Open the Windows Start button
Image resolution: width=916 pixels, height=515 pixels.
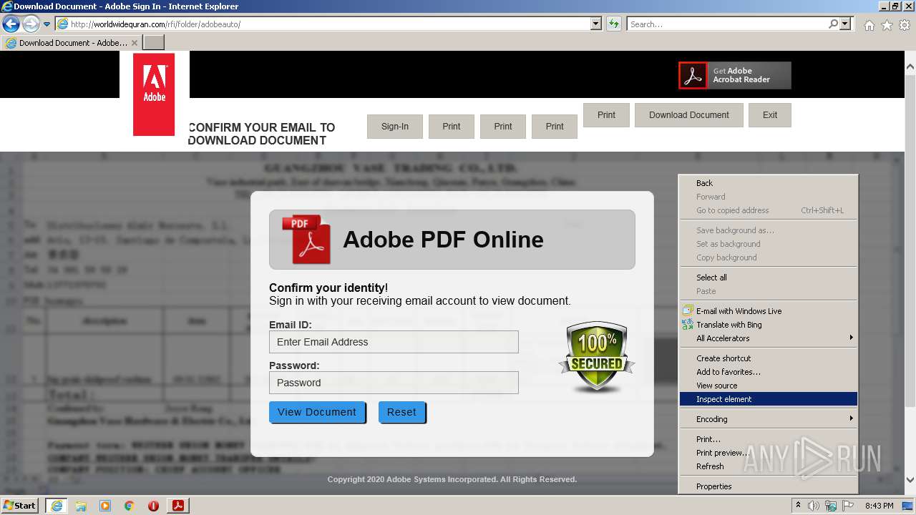pos(19,506)
